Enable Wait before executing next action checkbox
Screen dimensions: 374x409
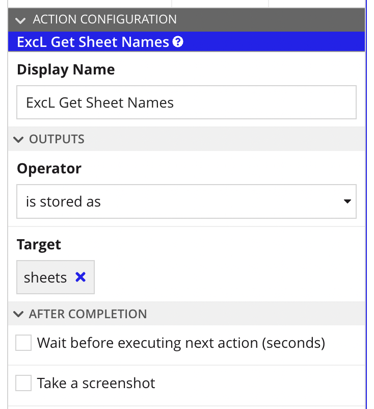(23, 343)
